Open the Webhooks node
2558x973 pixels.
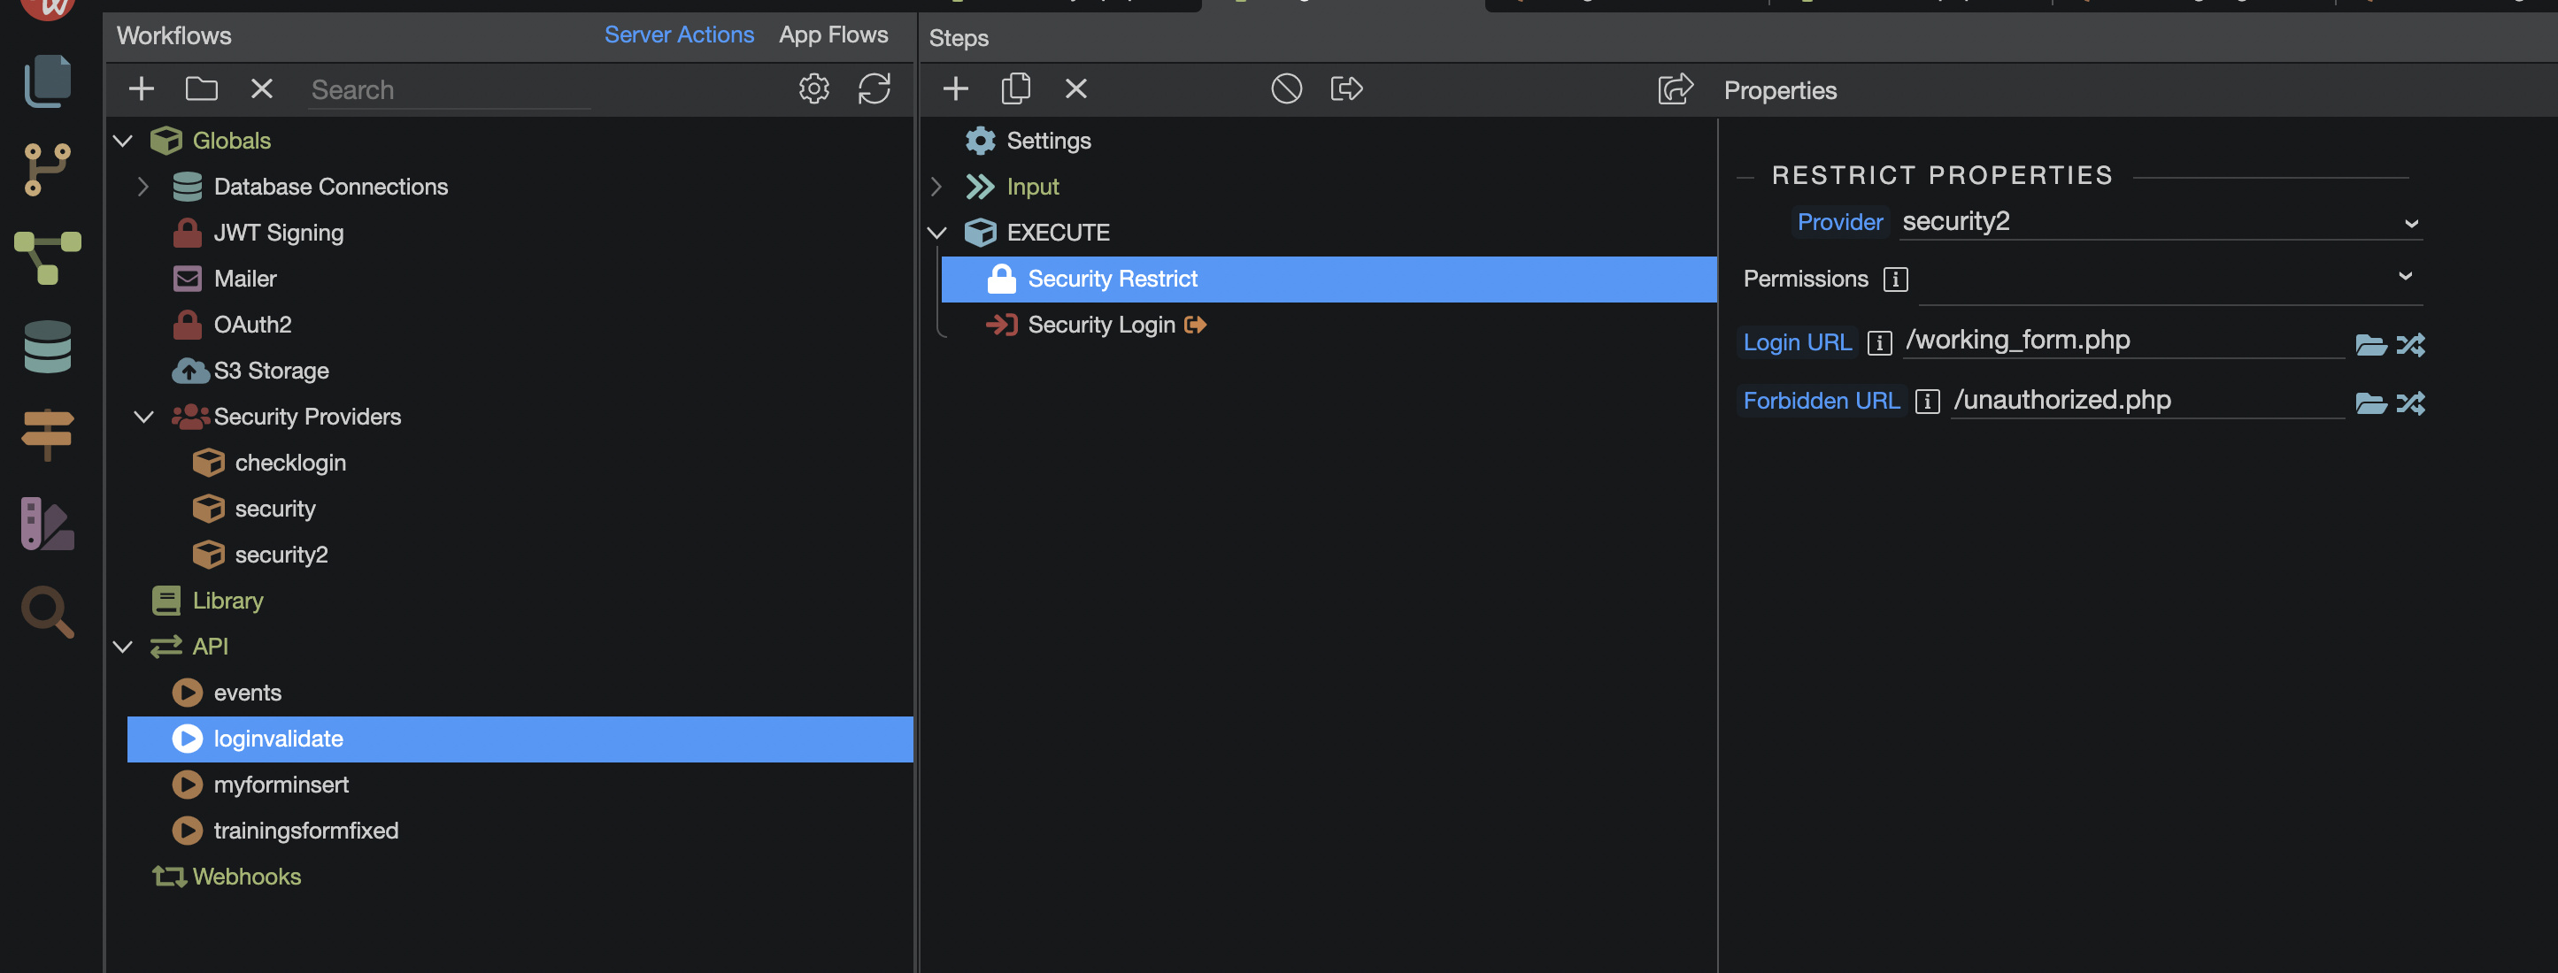[246, 877]
